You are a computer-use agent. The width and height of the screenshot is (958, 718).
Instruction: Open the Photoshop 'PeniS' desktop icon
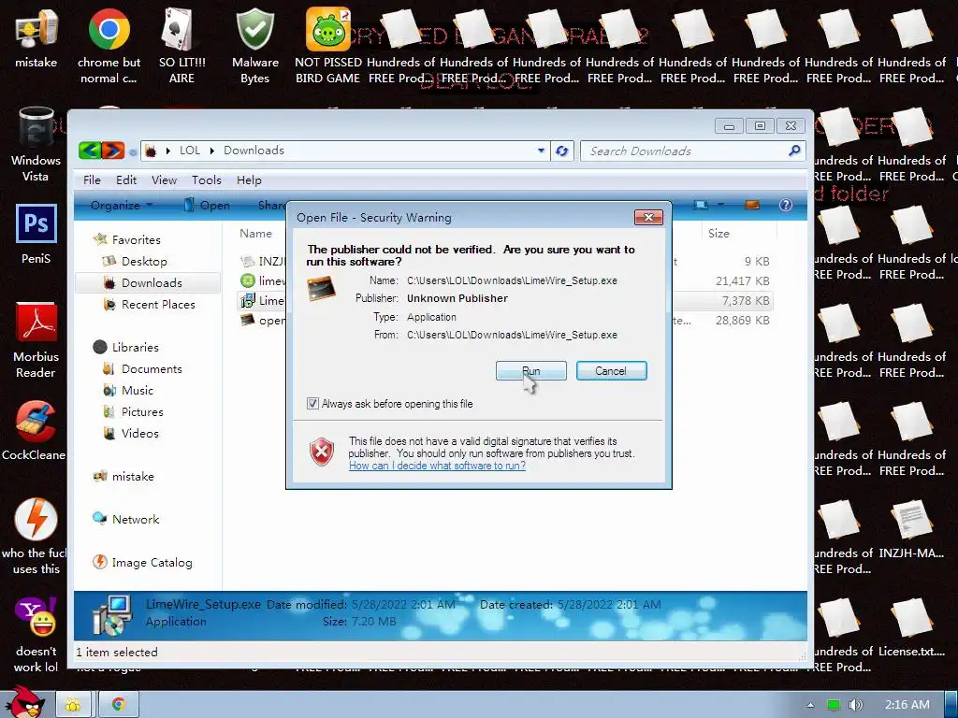[36, 233]
